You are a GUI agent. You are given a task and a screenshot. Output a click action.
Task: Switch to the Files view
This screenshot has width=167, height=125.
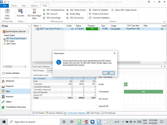pos(16,91)
